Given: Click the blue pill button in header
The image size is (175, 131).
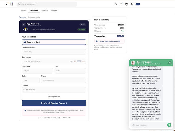Looking at the screenshot, I should tap(138, 4).
